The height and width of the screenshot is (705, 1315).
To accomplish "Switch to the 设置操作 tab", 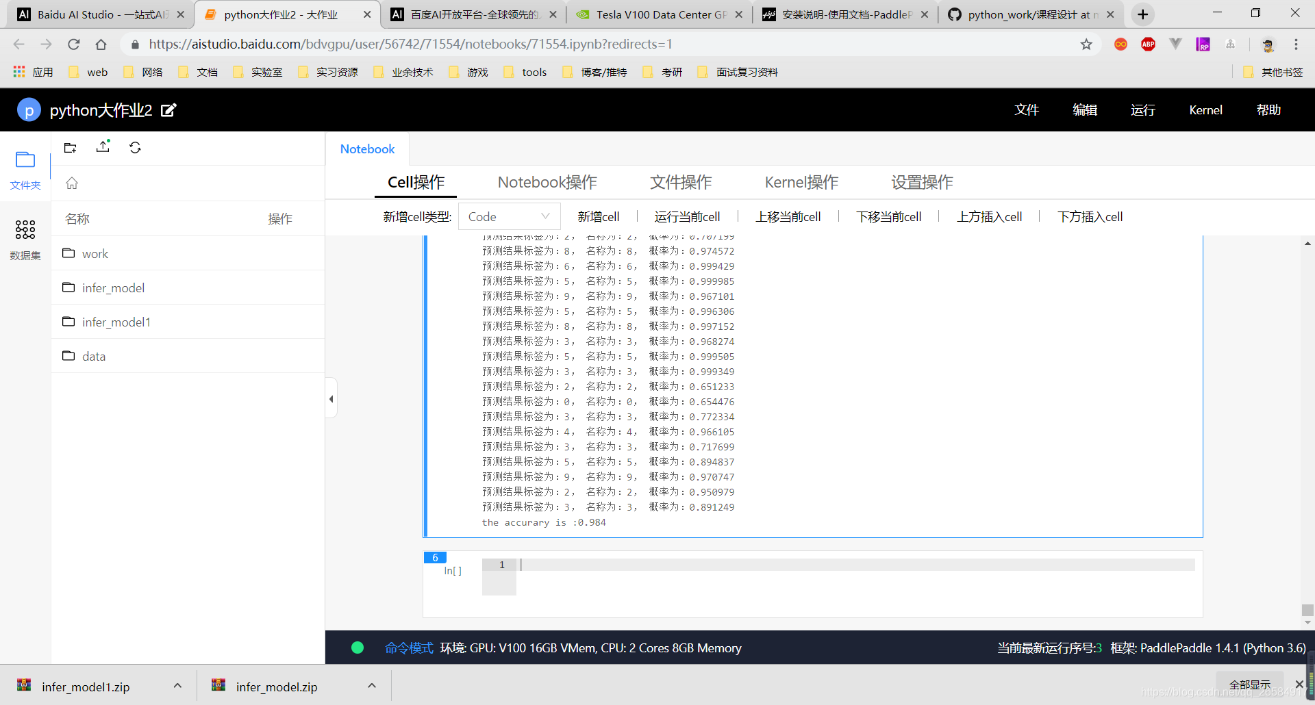I will click(922, 182).
